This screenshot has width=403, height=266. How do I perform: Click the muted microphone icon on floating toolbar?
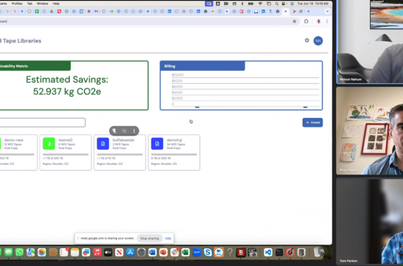pos(124,131)
